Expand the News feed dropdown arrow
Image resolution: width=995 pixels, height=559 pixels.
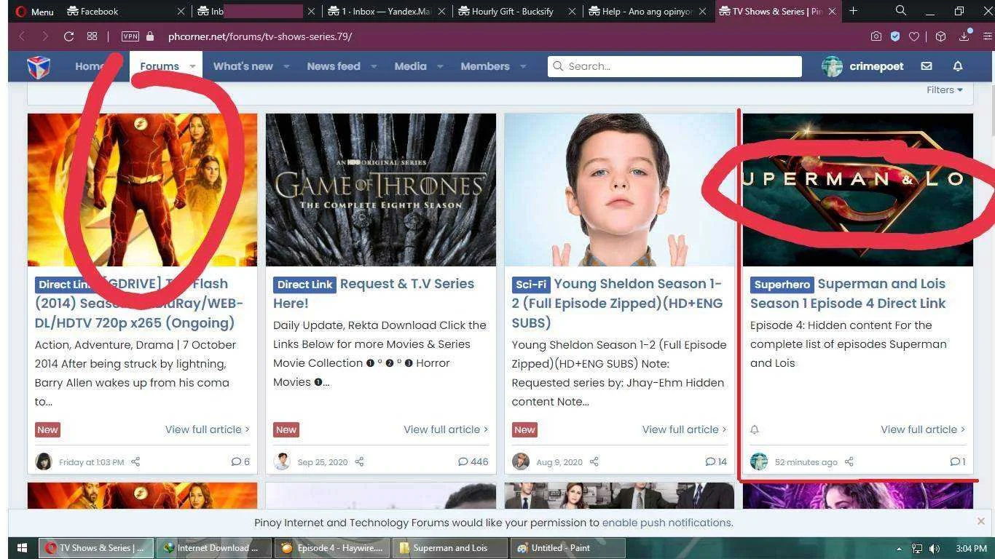coord(374,66)
